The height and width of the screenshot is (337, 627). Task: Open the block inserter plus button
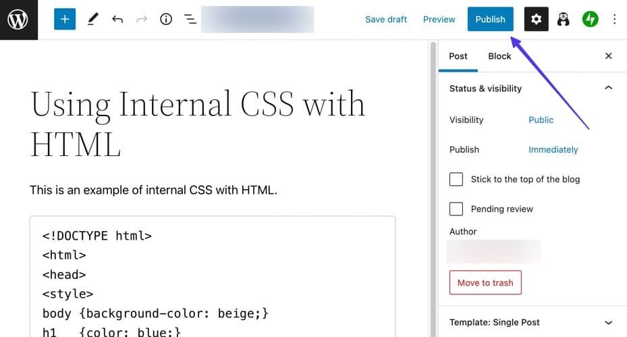(x=65, y=20)
